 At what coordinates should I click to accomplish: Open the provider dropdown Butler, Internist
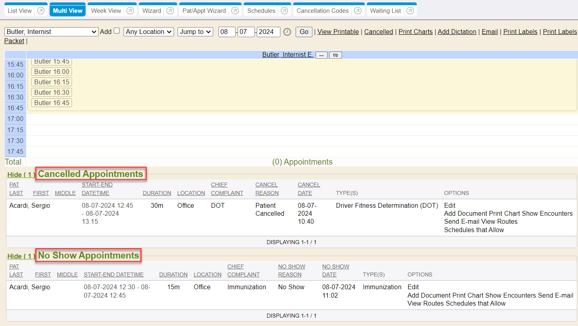(x=51, y=32)
